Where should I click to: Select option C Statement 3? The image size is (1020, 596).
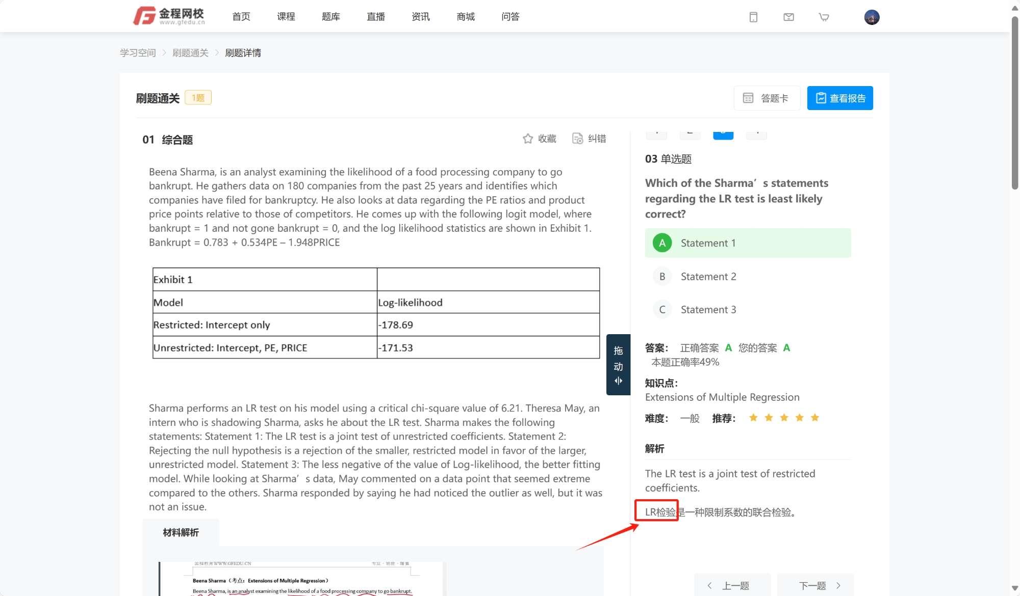click(708, 310)
